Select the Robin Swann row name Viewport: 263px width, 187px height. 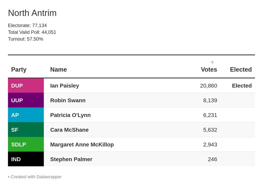click(68, 100)
